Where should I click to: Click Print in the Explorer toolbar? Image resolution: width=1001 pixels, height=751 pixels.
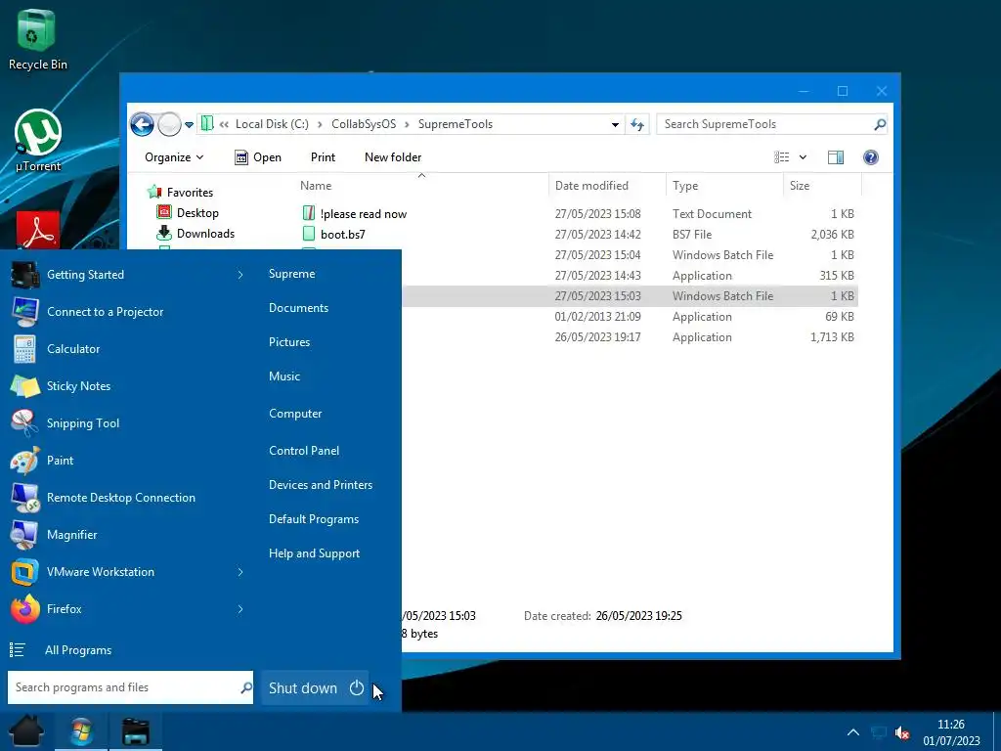coord(323,157)
